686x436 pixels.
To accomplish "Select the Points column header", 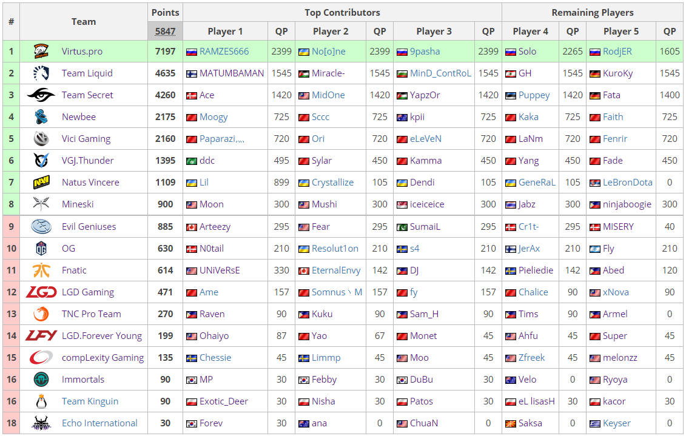I will coord(165,12).
